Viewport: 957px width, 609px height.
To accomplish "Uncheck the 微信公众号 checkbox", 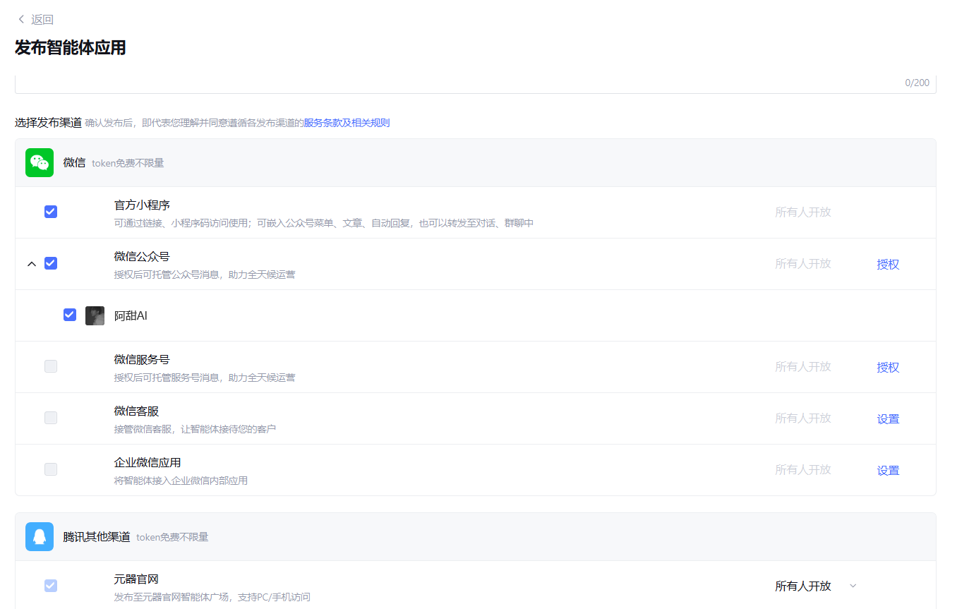I will (x=51, y=263).
